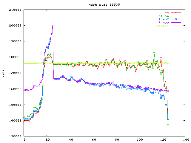Click the green line sample beside 'rt ab'
The width and height of the screenshot is (191, 143).
coord(176,16)
